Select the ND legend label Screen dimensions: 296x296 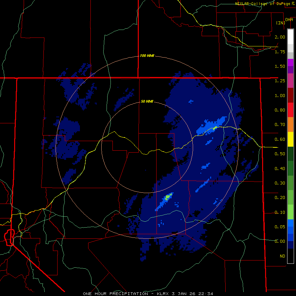coord(283,256)
